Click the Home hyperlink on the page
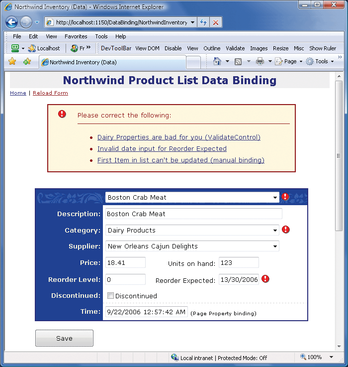Image resolution: width=348 pixels, height=367 pixels. pyautogui.click(x=18, y=93)
